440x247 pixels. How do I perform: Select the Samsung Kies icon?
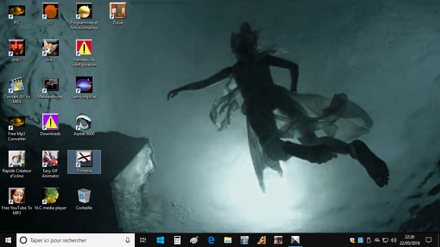tap(84, 88)
